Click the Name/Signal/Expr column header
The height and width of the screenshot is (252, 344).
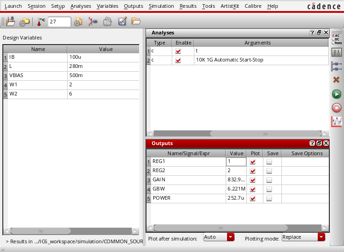[x=188, y=154]
